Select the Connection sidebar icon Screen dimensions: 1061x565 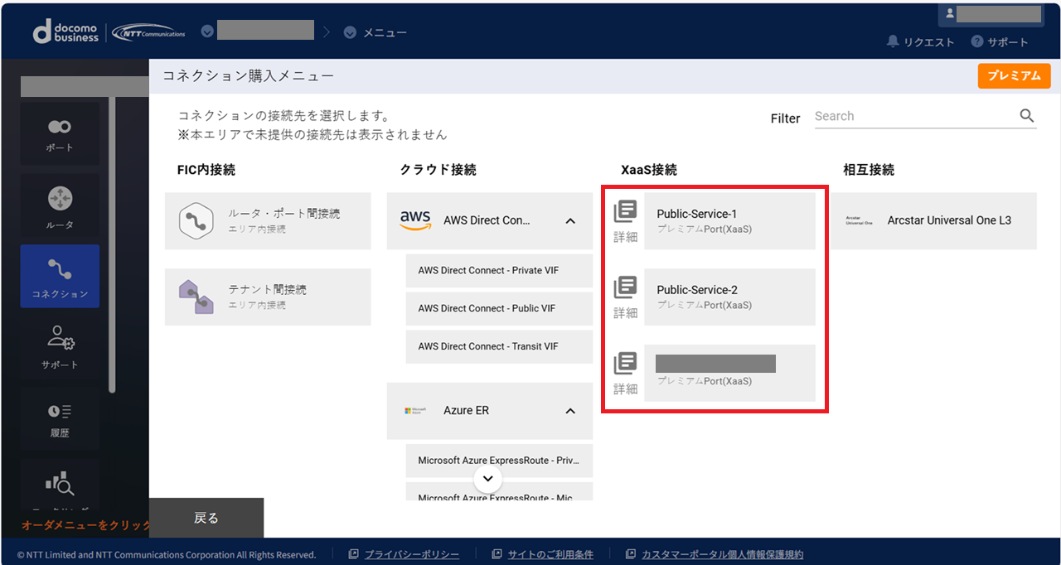tap(60, 276)
